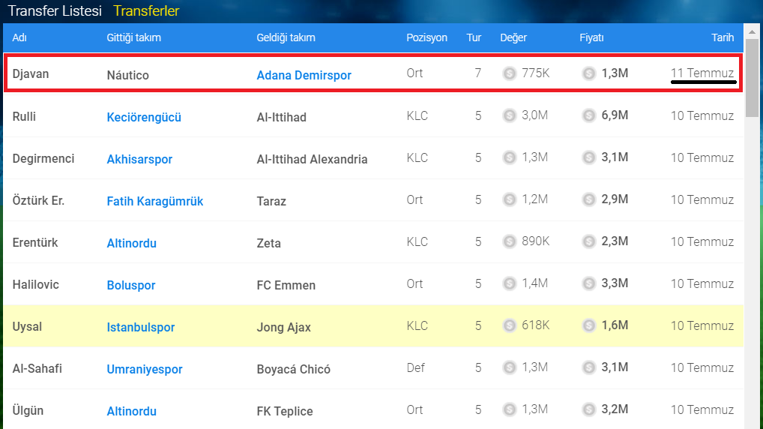Screen dimensions: 763x429
Task: Sort table by Değer column header
Action: (513, 37)
